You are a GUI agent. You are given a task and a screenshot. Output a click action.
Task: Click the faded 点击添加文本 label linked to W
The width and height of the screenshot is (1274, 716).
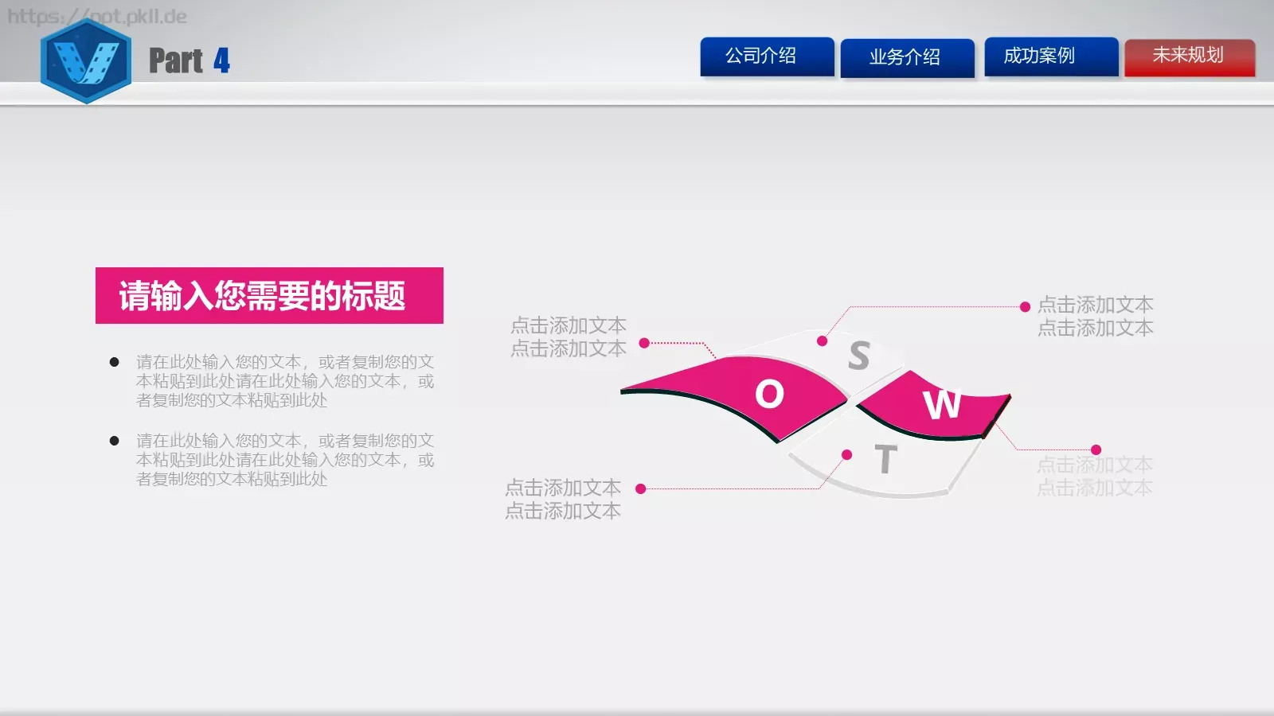[x=1095, y=476]
